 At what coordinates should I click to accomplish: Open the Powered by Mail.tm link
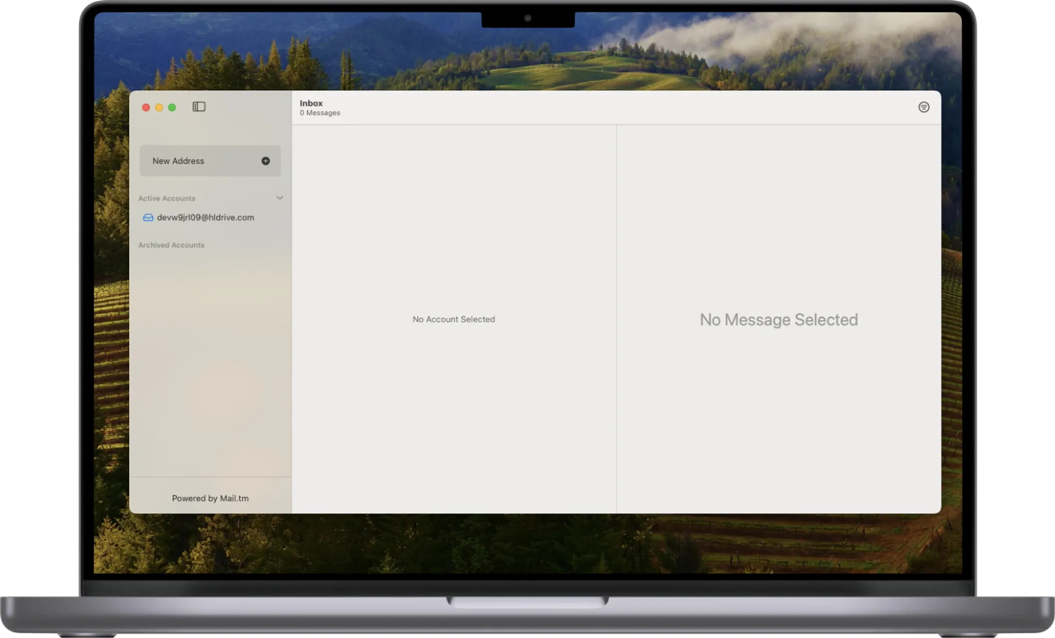210,498
